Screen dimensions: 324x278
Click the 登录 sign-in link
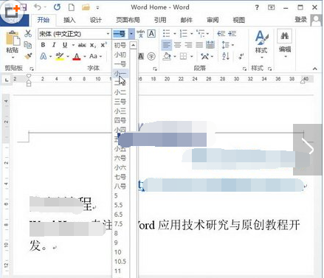point(300,19)
